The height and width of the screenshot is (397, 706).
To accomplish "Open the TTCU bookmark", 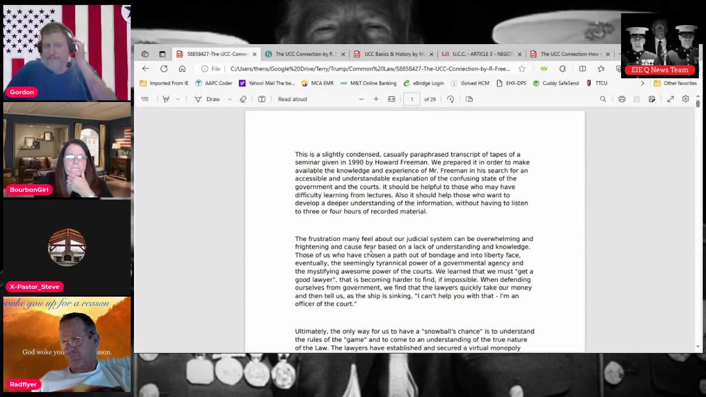I will pos(597,83).
